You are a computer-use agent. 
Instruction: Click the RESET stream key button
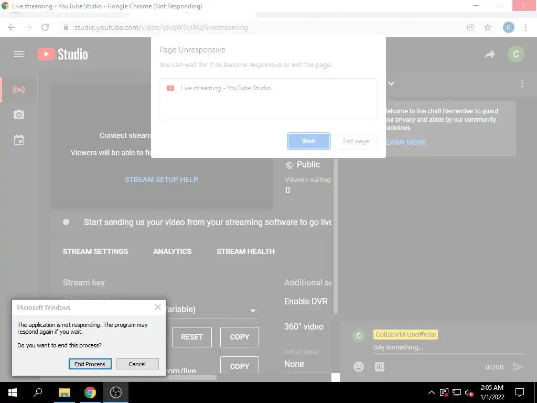[192, 337]
